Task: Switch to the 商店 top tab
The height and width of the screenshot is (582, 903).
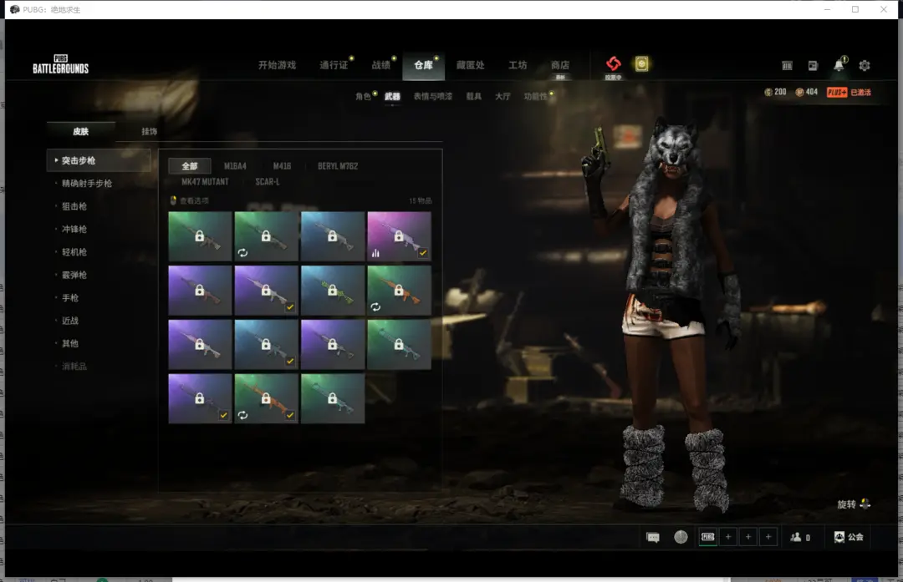Action: (x=559, y=65)
